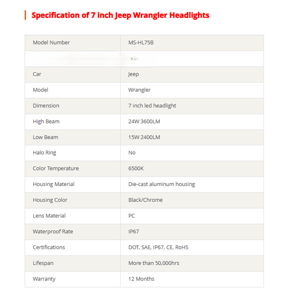
Task: Click the IP67 waterproof rate value
Action: coord(134,232)
